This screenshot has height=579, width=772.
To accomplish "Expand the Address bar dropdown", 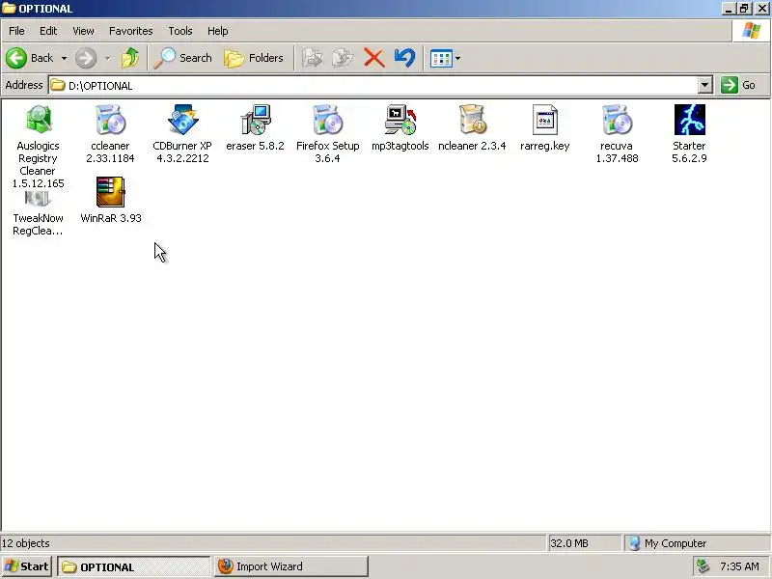I will tap(705, 85).
